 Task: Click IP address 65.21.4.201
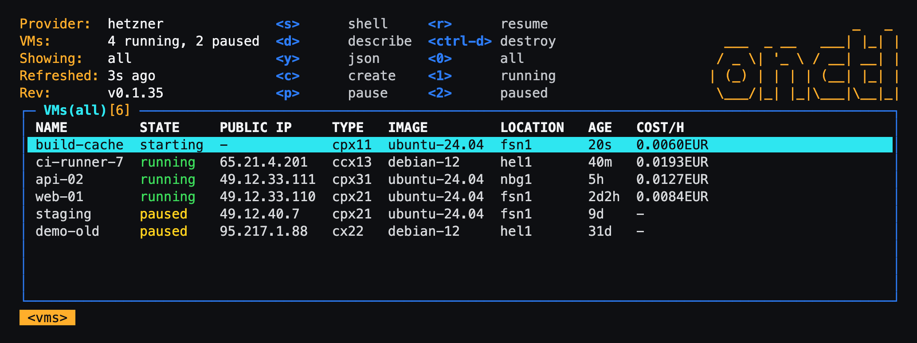pos(264,162)
